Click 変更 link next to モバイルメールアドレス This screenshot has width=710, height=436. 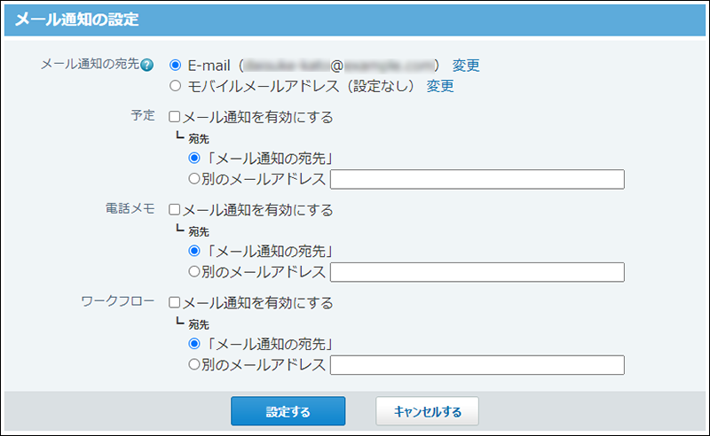point(439,86)
